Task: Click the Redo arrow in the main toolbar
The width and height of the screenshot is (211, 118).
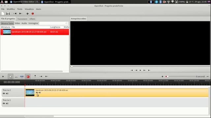Action: coord(20,13)
